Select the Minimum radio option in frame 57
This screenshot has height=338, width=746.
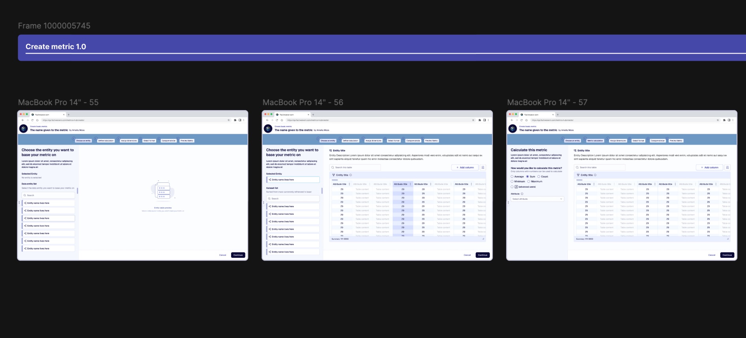[512, 181]
